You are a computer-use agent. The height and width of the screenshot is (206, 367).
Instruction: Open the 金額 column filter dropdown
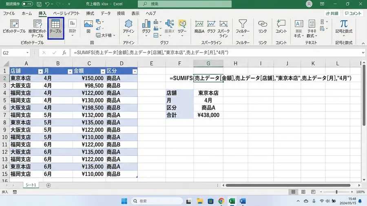(103, 72)
